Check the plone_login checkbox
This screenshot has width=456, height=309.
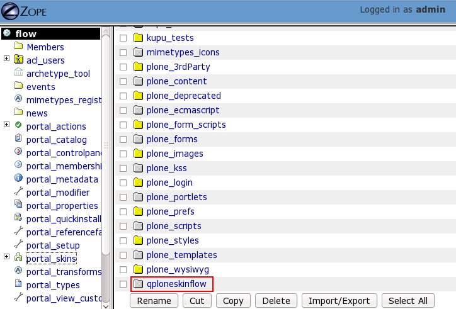(x=123, y=183)
